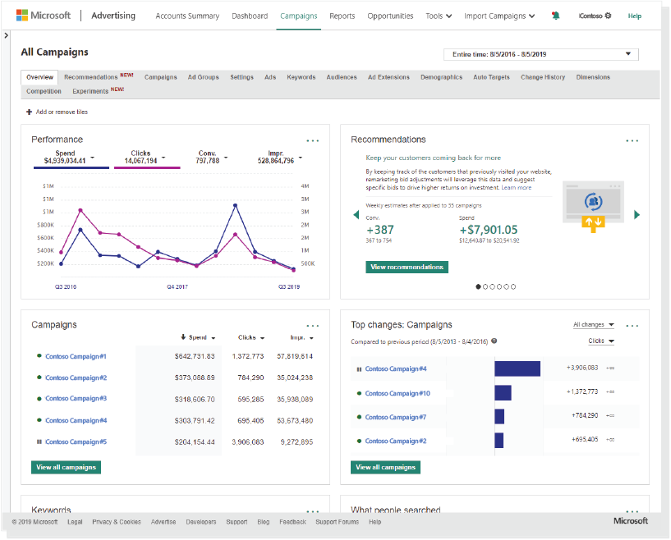Click the Learn more link
This screenshot has height=540, width=671.
(x=516, y=188)
